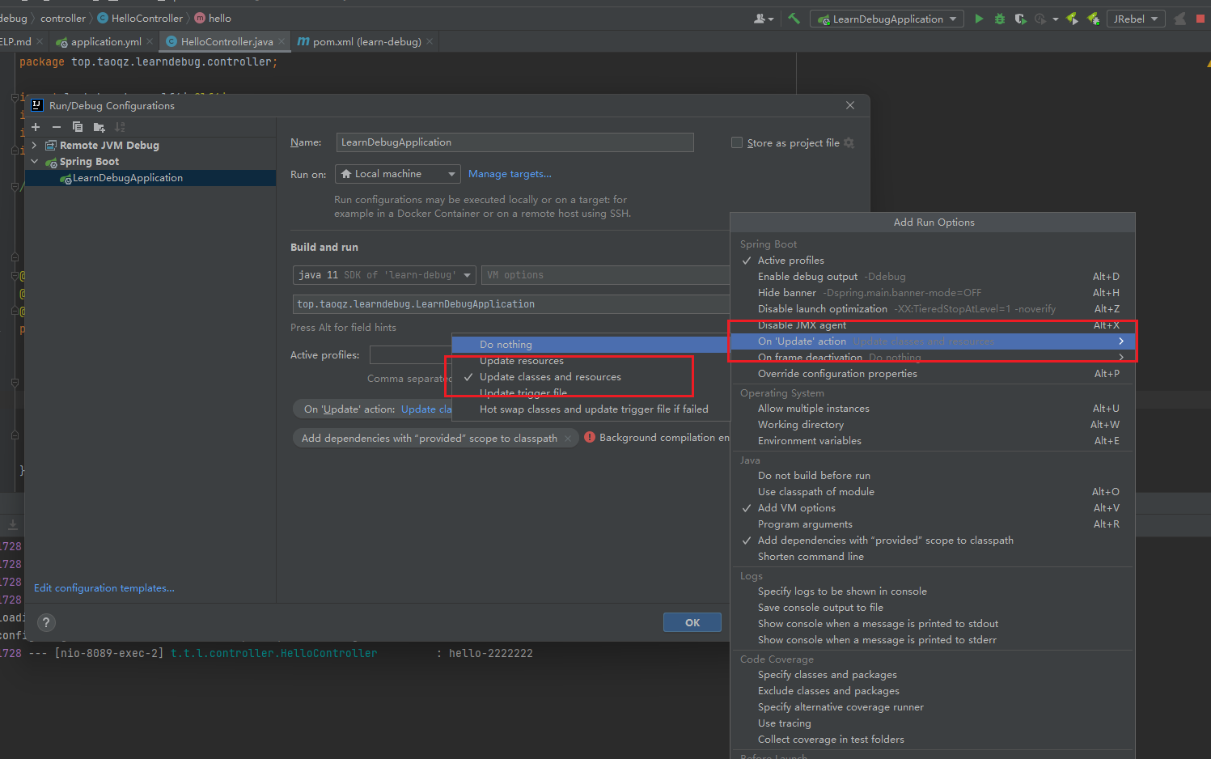The height and width of the screenshot is (759, 1211).
Task: Select 'Update classes and resources' option
Action: pos(591,377)
